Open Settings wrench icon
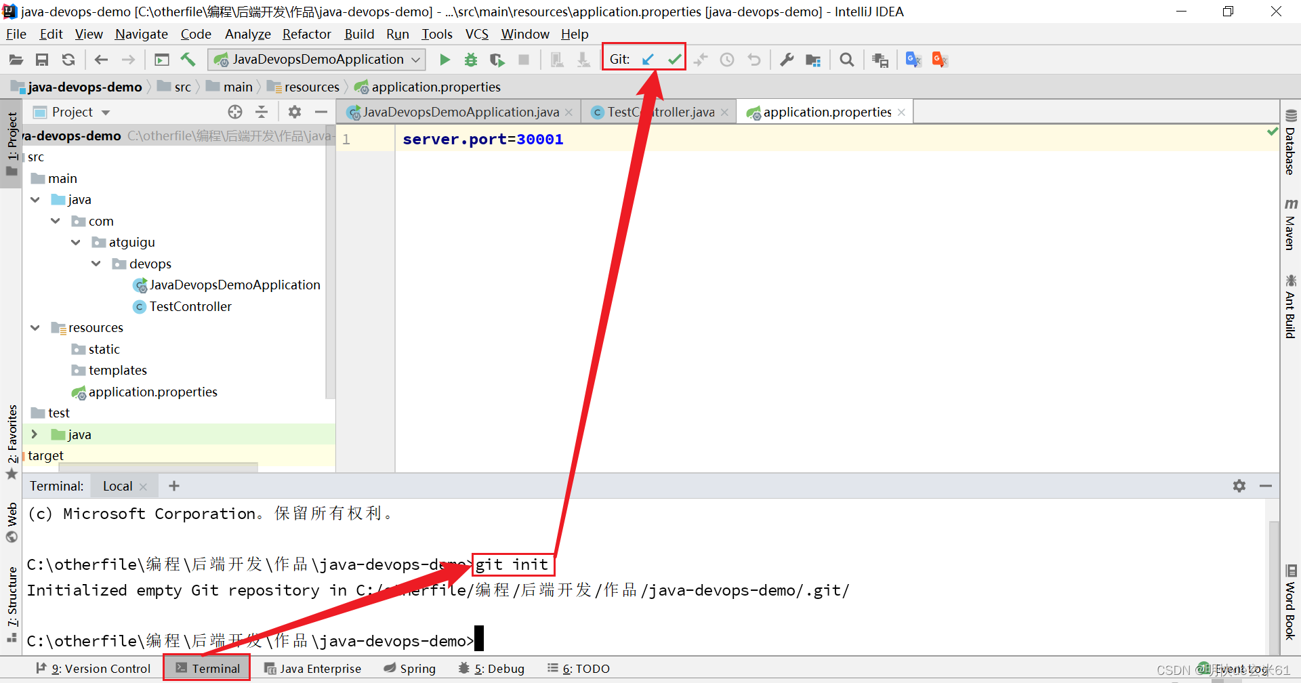 pyautogui.click(x=787, y=60)
